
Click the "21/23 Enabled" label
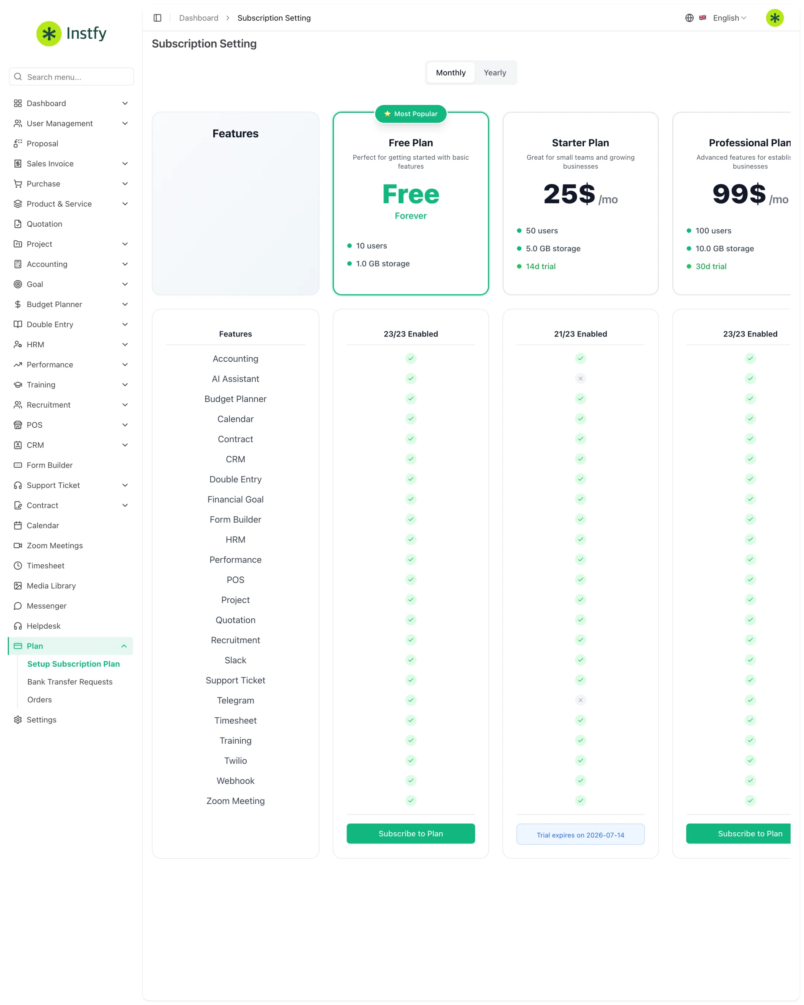pos(580,334)
